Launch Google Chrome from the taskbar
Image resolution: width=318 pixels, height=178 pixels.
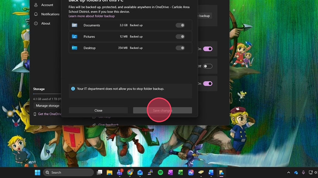click(130, 172)
